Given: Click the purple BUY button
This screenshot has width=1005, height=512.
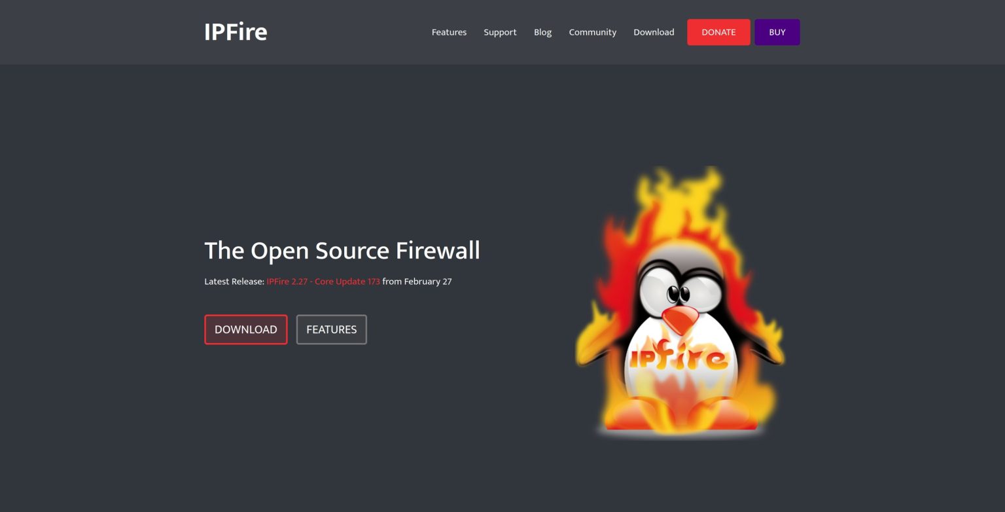Looking at the screenshot, I should coord(777,32).
